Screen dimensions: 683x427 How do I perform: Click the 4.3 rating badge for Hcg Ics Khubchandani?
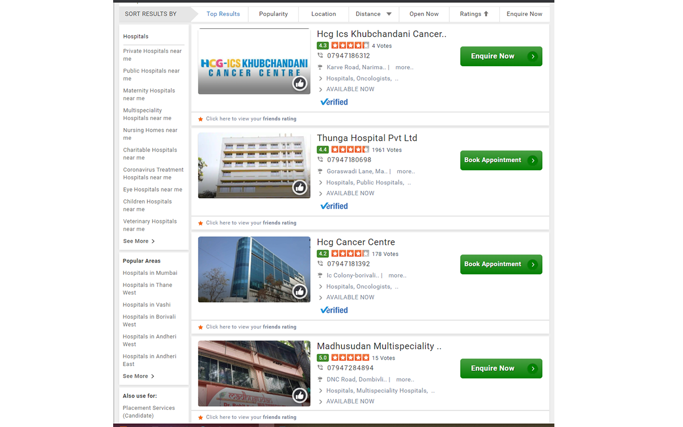pyautogui.click(x=322, y=46)
